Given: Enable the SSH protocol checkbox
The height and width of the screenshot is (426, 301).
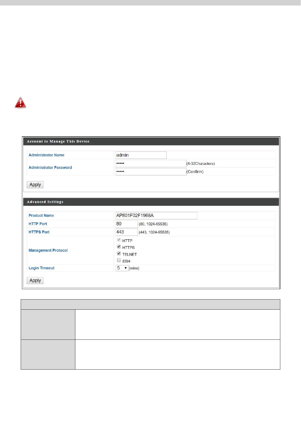Looking at the screenshot, I should pyautogui.click(x=119, y=260).
